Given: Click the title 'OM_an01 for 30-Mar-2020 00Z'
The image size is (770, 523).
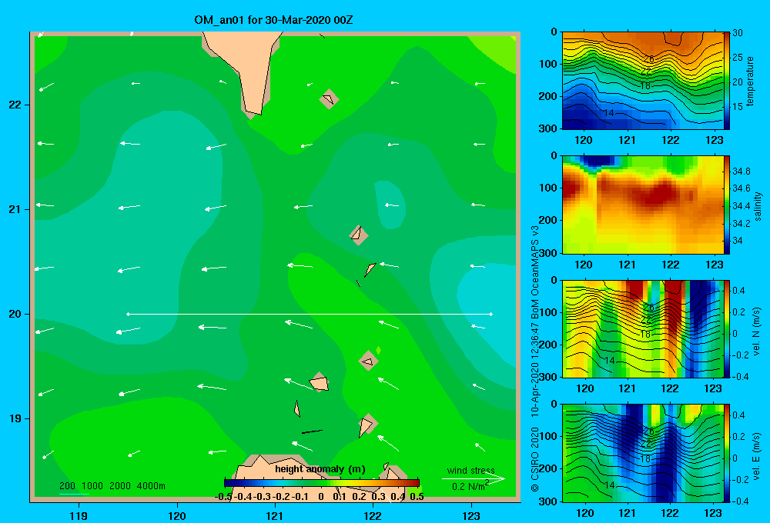Looking at the screenshot, I should click(x=273, y=20).
